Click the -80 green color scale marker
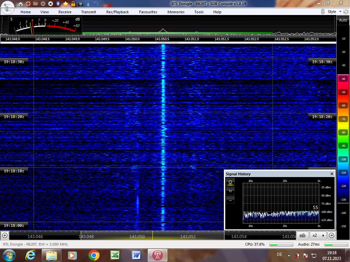The image size is (350, 262). click(x=343, y=132)
